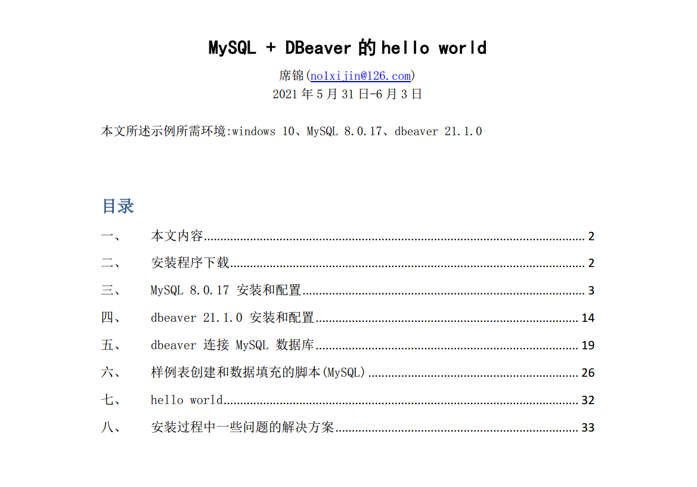Open contents entry 安装过程中一些问题的解决方案
697x487 pixels.
point(348,427)
